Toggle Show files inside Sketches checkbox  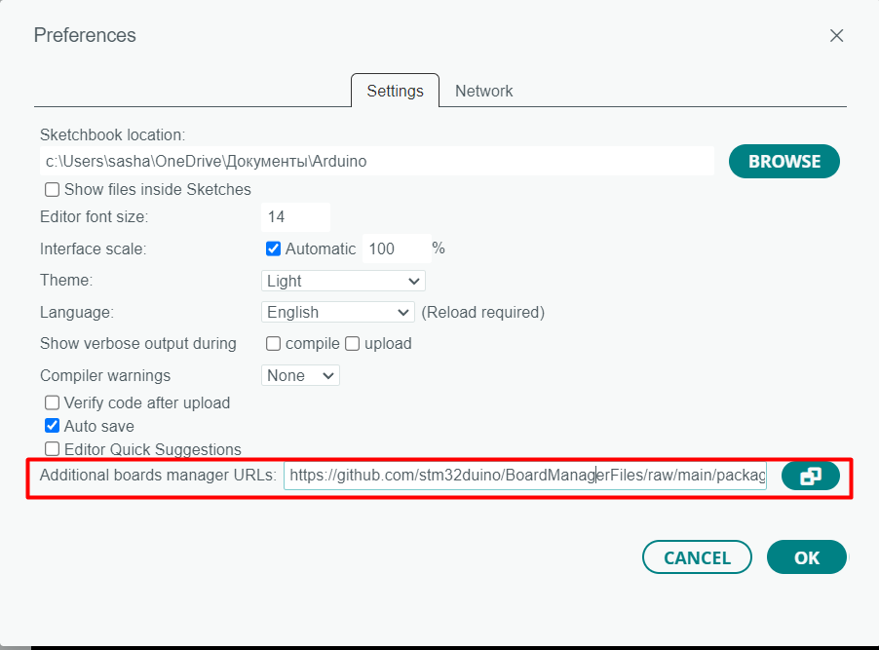coord(52,190)
